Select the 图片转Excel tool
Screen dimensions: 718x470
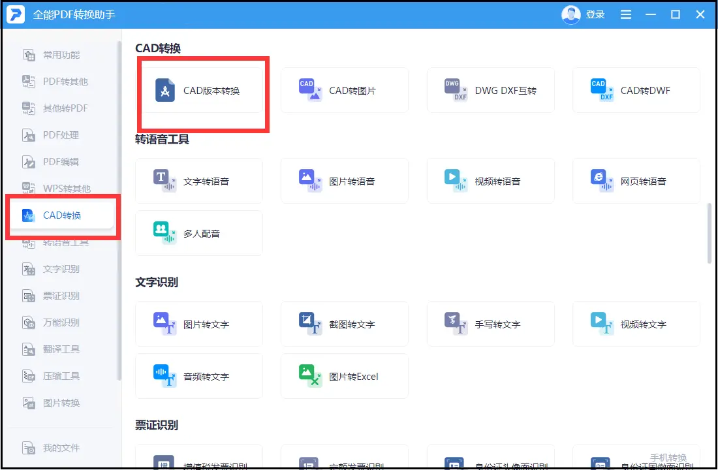click(x=345, y=376)
